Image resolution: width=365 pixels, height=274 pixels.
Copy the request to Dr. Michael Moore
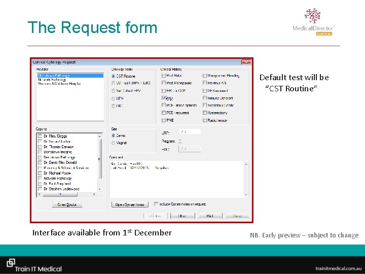pos(40,173)
